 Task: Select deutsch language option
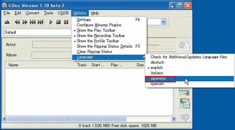tap(190, 62)
